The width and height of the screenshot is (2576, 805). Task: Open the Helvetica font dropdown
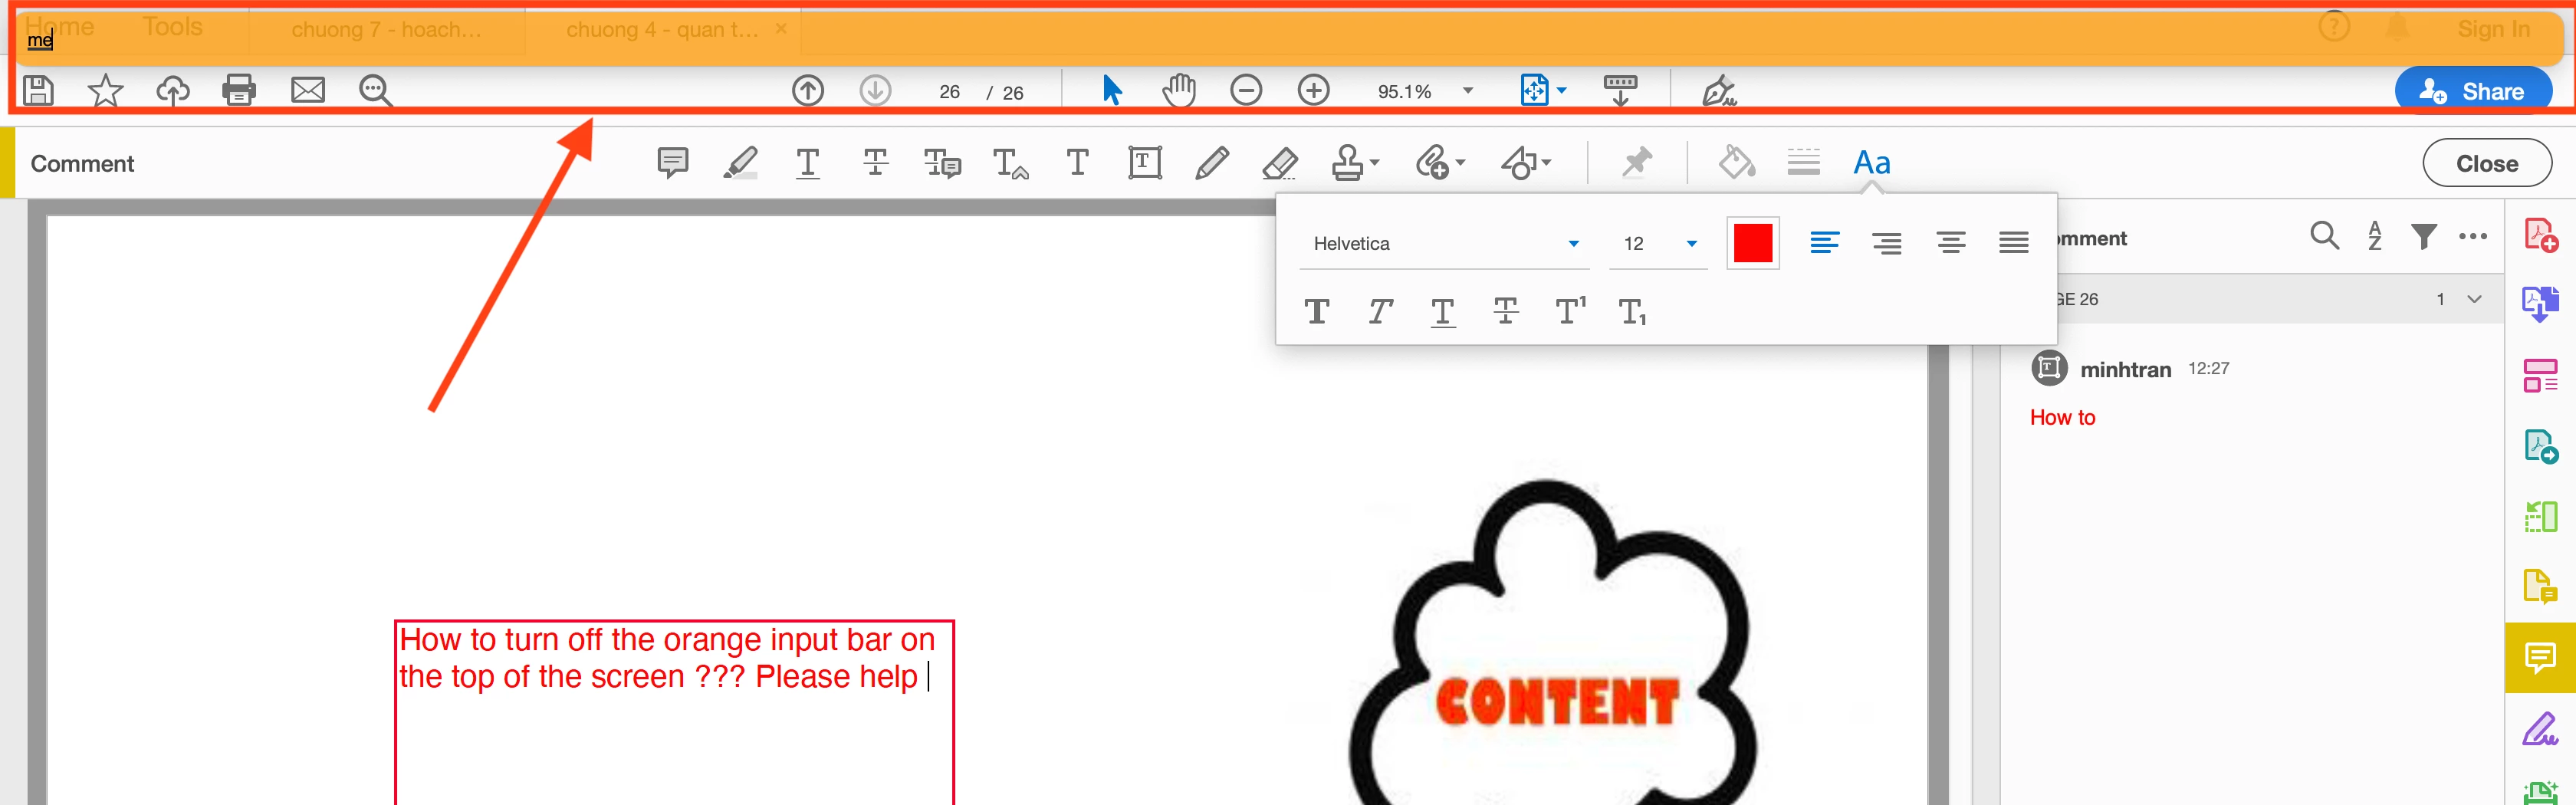(1444, 244)
